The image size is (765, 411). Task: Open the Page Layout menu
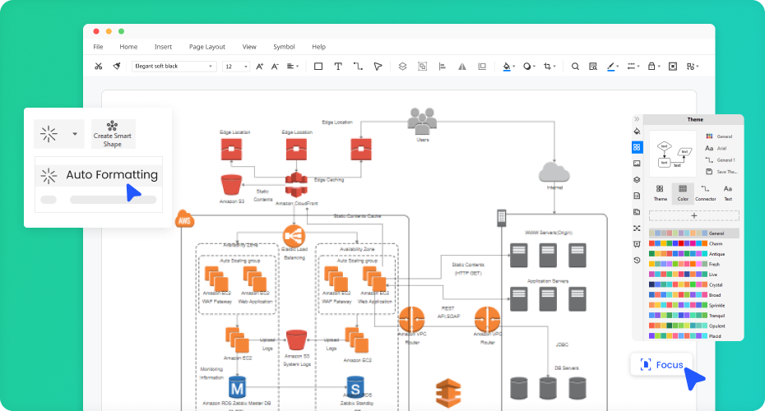click(x=206, y=47)
